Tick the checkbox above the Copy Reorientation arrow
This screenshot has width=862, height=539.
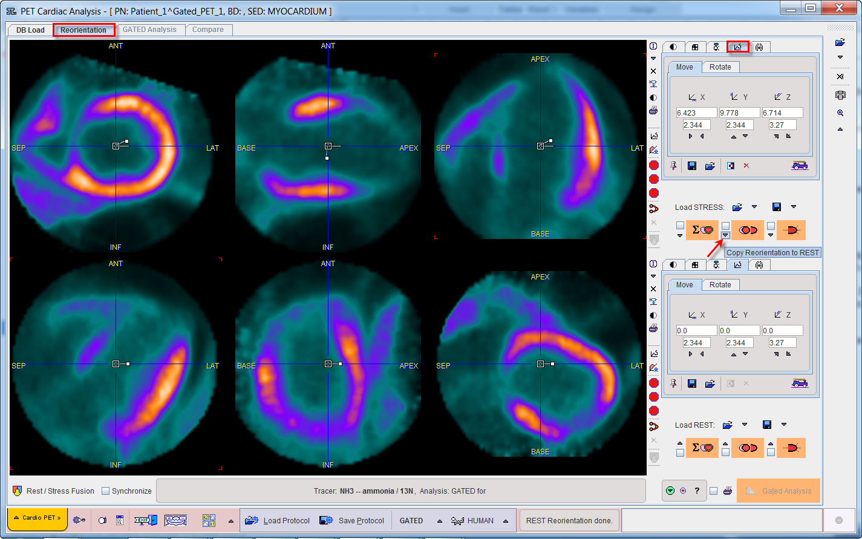[x=725, y=226]
